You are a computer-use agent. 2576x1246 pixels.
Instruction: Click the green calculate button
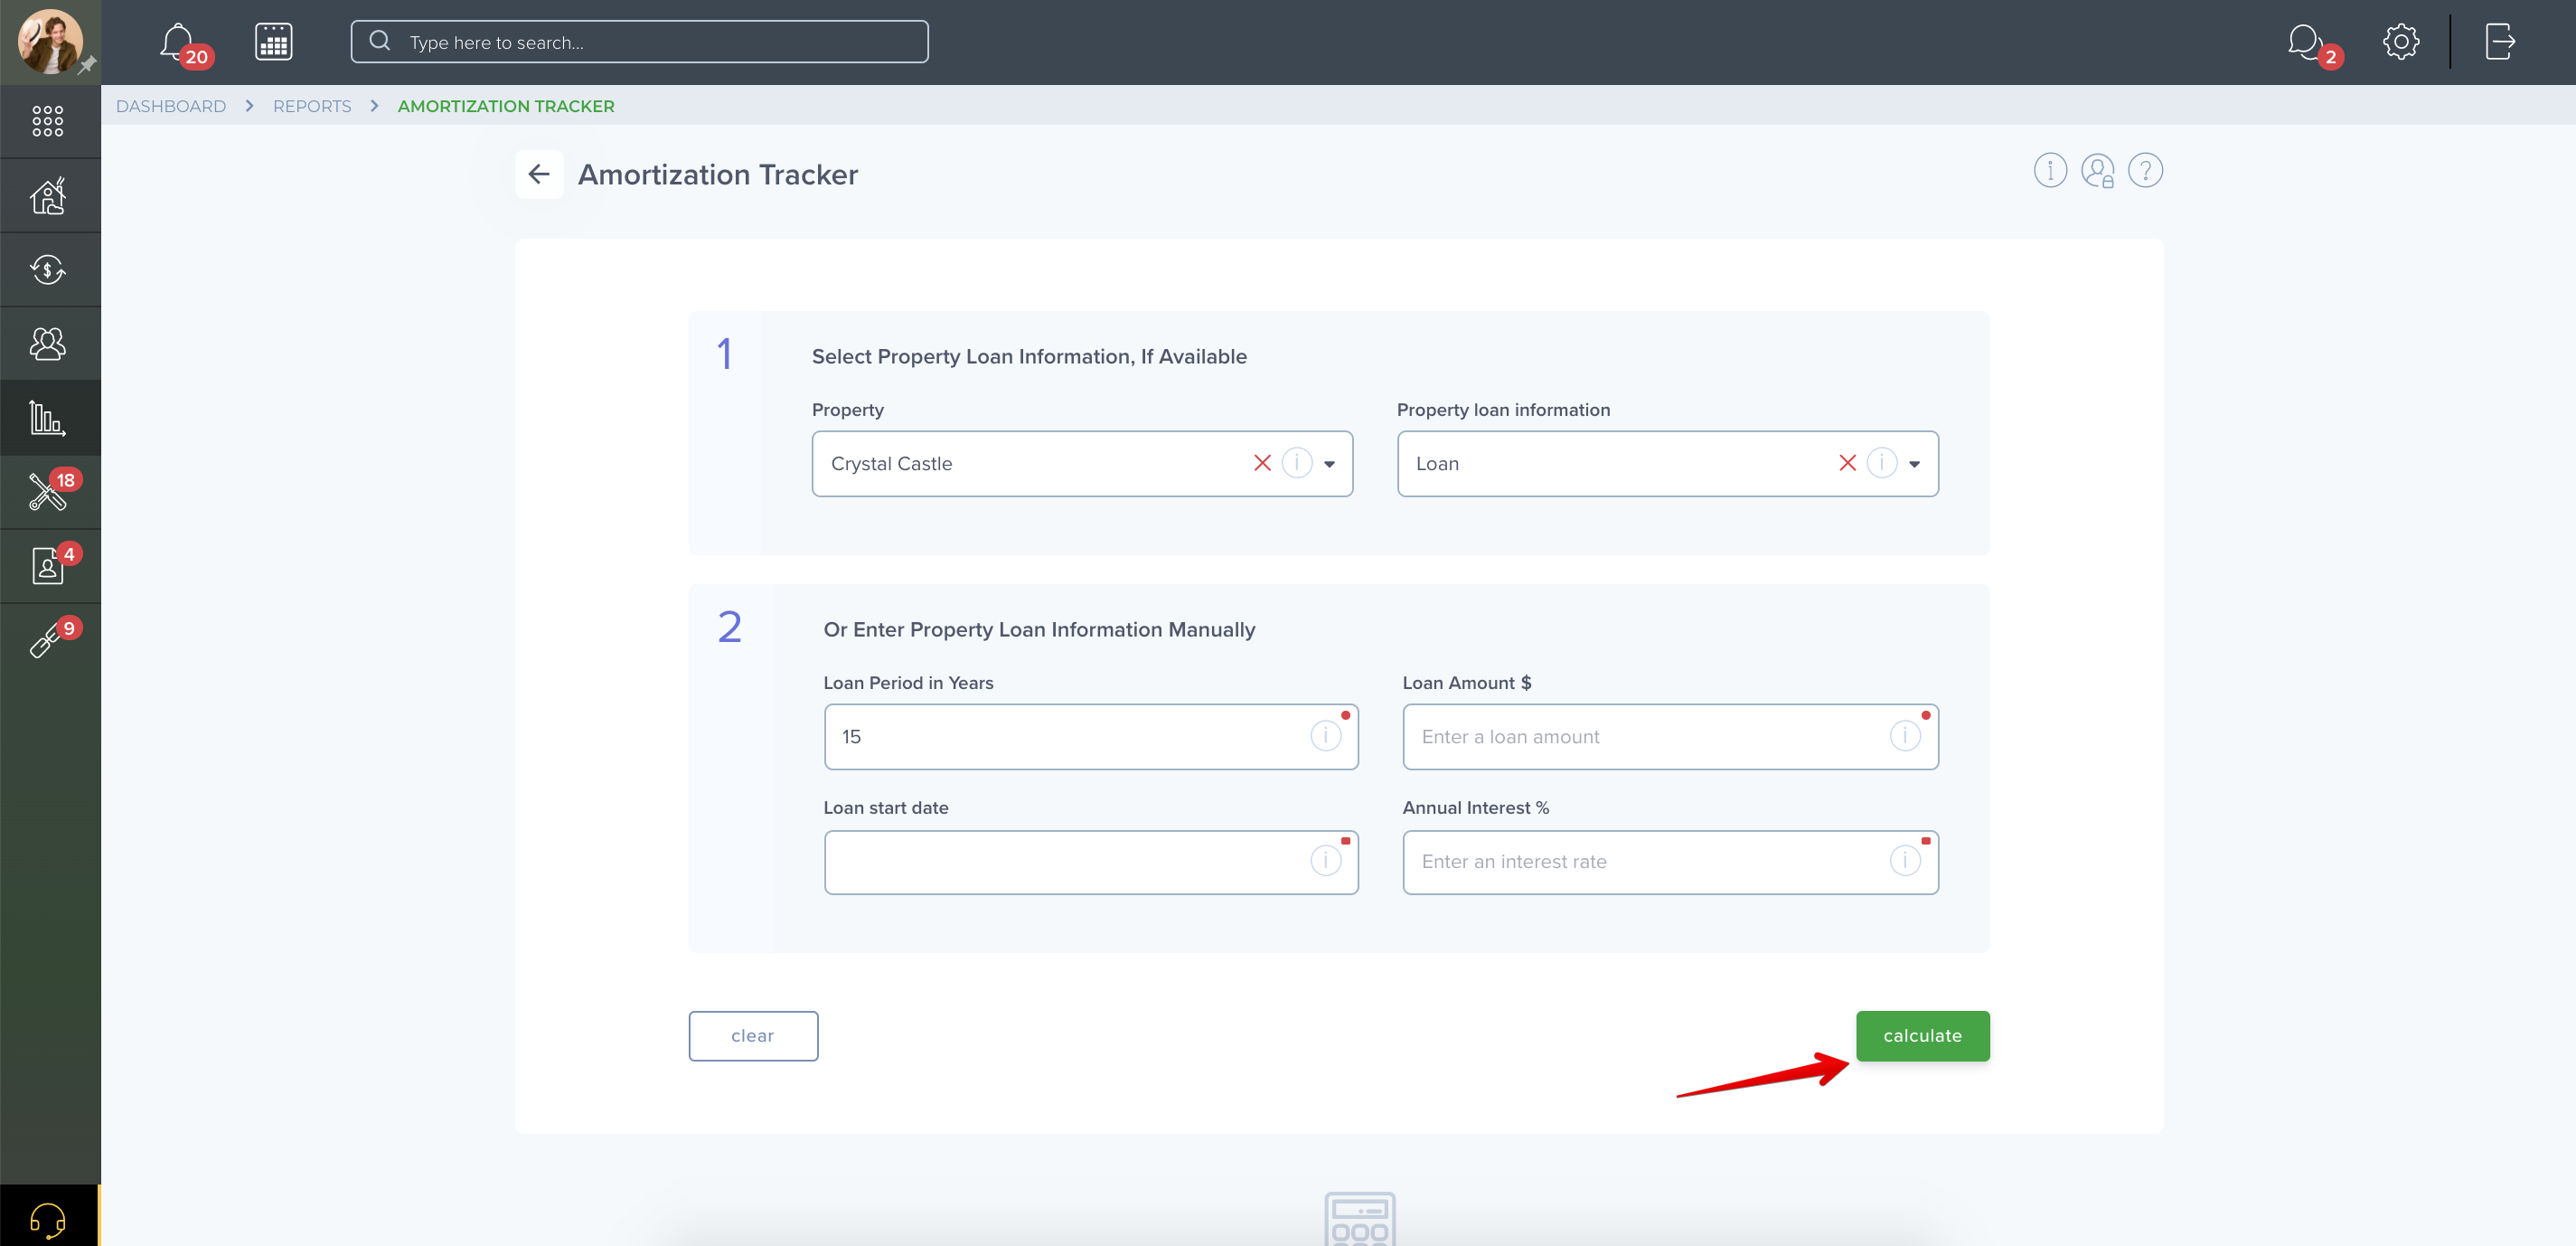coord(1922,1036)
